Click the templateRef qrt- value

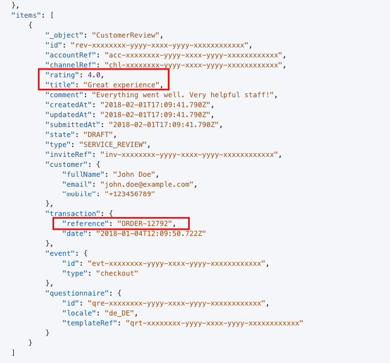click(215, 323)
